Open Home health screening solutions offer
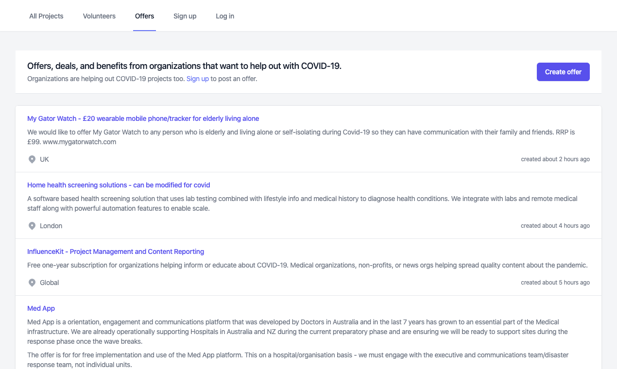Screen dimensions: 617x369 (x=119, y=185)
